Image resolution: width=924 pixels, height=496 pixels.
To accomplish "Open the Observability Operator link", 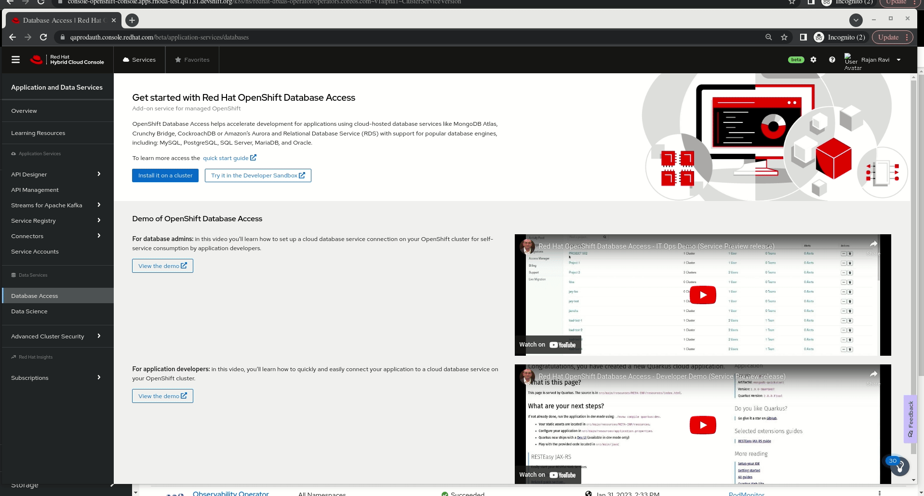I will click(x=231, y=493).
